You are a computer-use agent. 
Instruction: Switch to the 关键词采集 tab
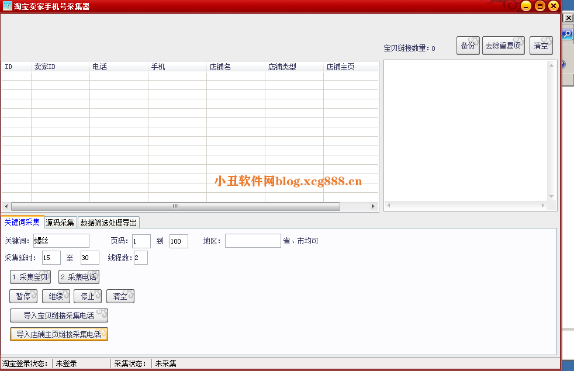tap(22, 222)
